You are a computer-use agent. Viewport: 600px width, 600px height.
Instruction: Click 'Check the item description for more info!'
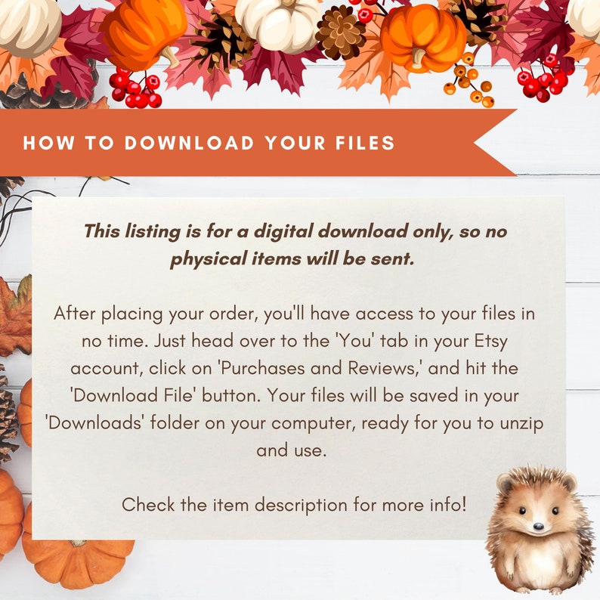(x=294, y=505)
